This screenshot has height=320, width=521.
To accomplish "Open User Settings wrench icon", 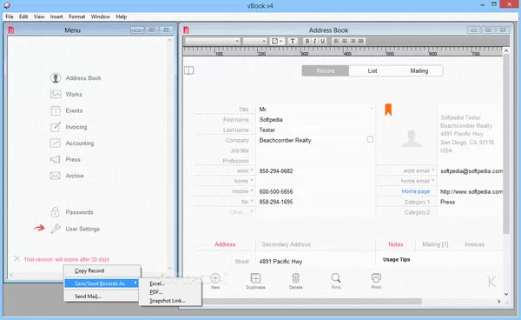I will pos(56,229).
